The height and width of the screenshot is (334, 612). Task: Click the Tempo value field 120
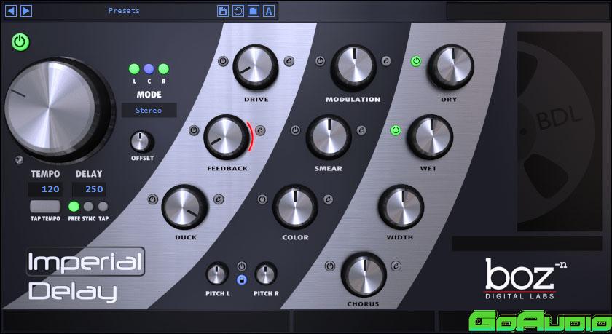(x=45, y=189)
